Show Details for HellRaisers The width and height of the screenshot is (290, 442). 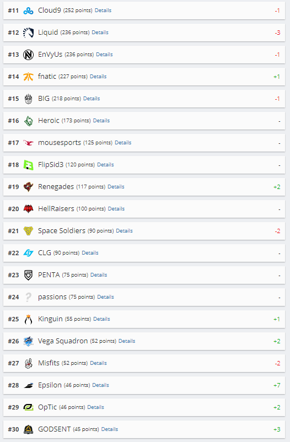[116, 208]
